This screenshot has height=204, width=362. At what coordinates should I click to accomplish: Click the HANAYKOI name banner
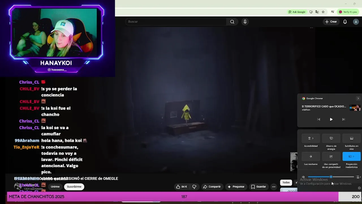coord(56,63)
